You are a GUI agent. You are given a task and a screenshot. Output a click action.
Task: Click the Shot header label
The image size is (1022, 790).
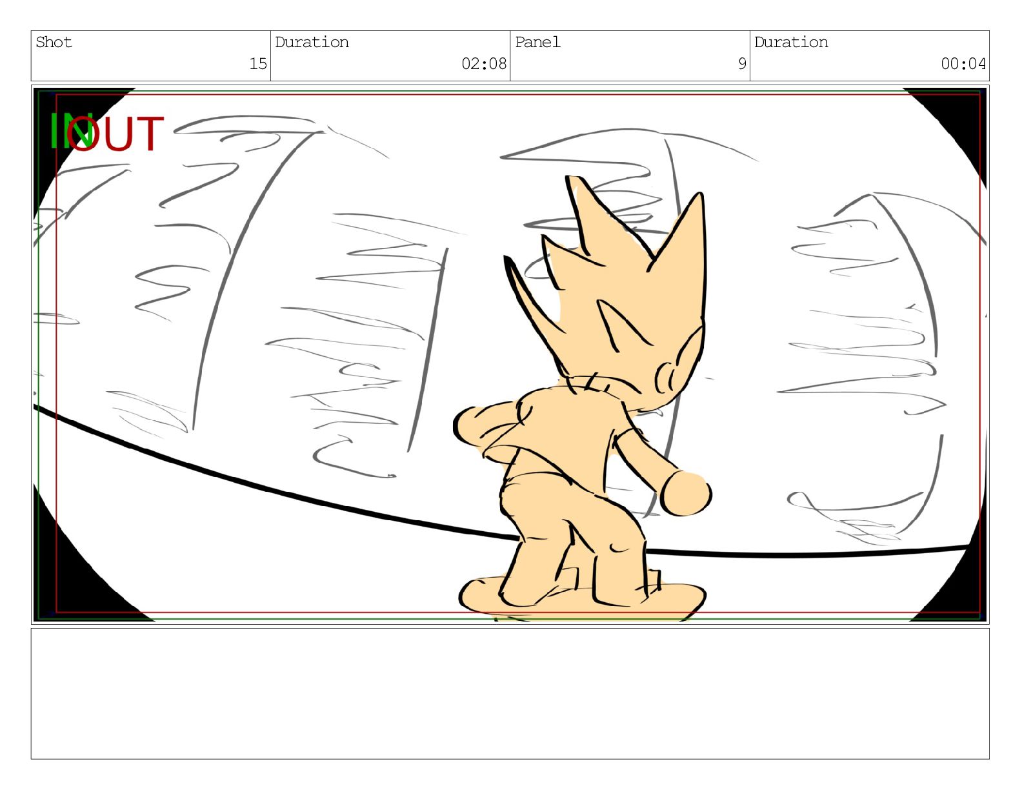pyautogui.click(x=54, y=43)
